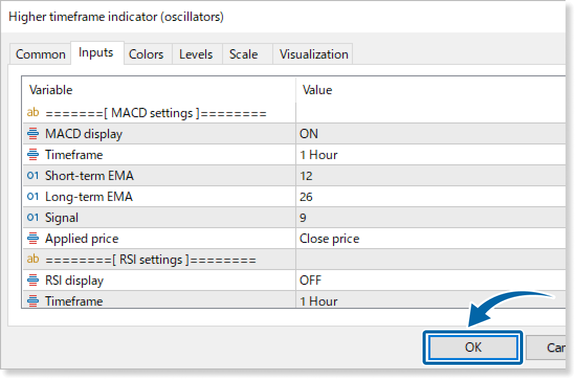Click the icon next to RSI display
The height and width of the screenshot is (380, 576).
[x=33, y=281]
